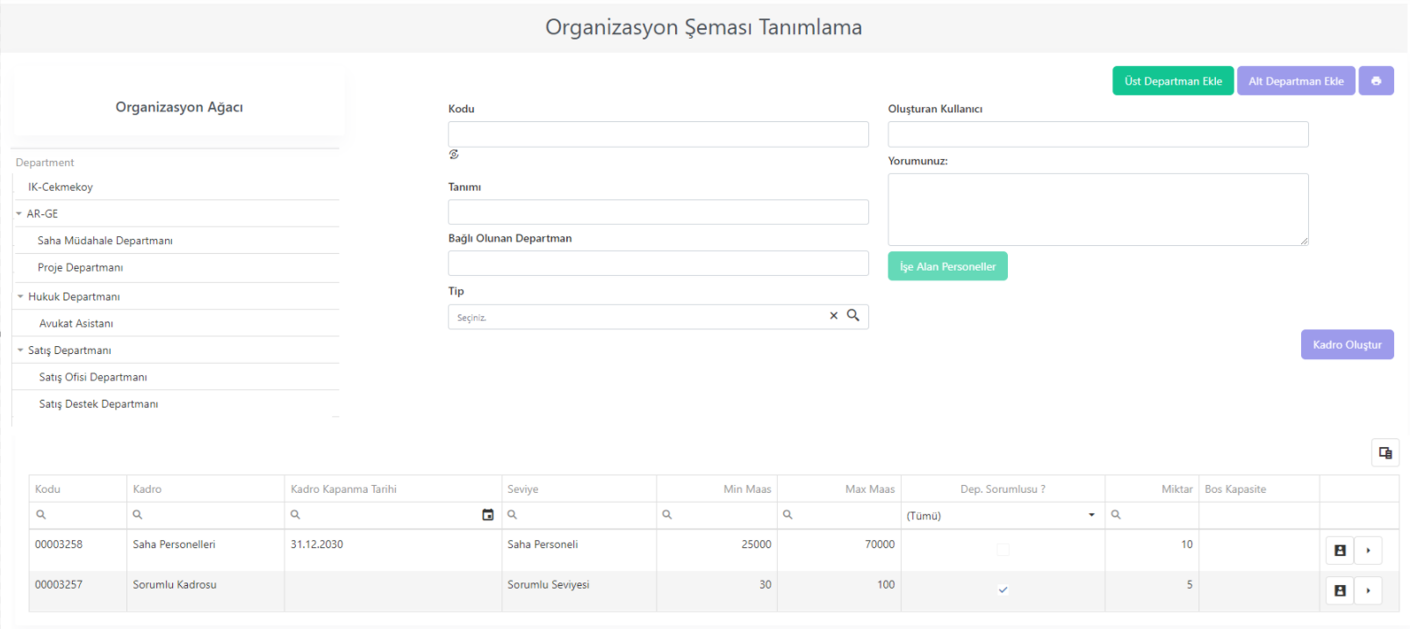The height and width of the screenshot is (629, 1410).
Task: Select Proje Departmanı in the tree
Action: pos(81,268)
